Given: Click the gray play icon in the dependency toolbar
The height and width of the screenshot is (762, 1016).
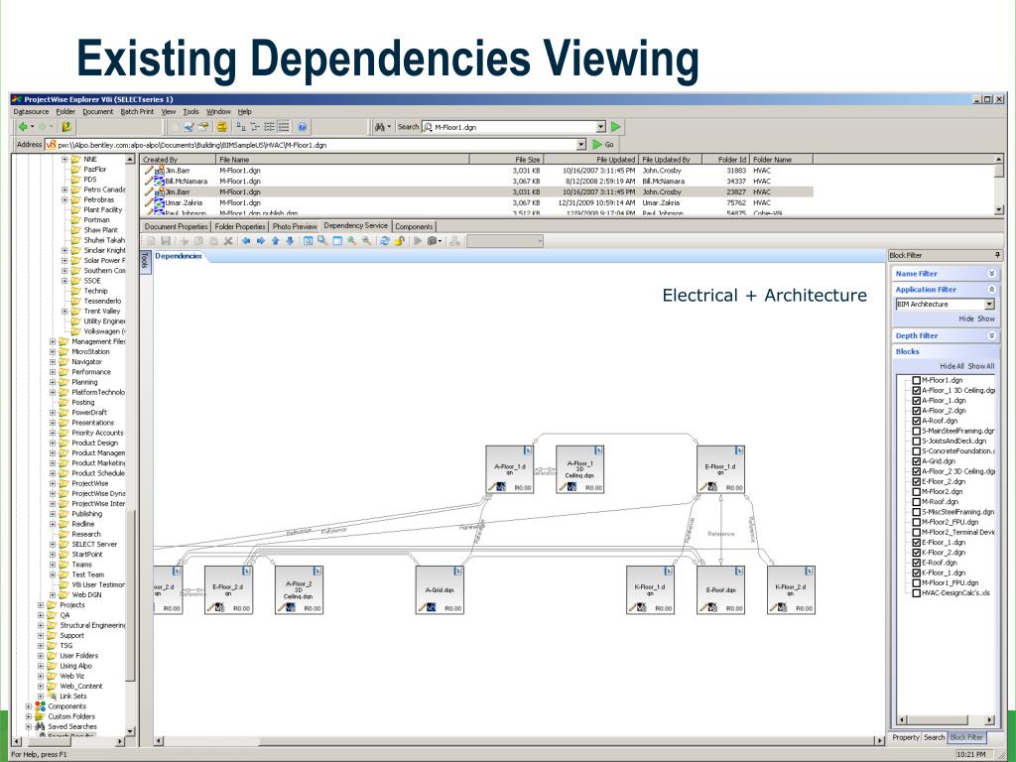Looking at the screenshot, I should pos(418,241).
